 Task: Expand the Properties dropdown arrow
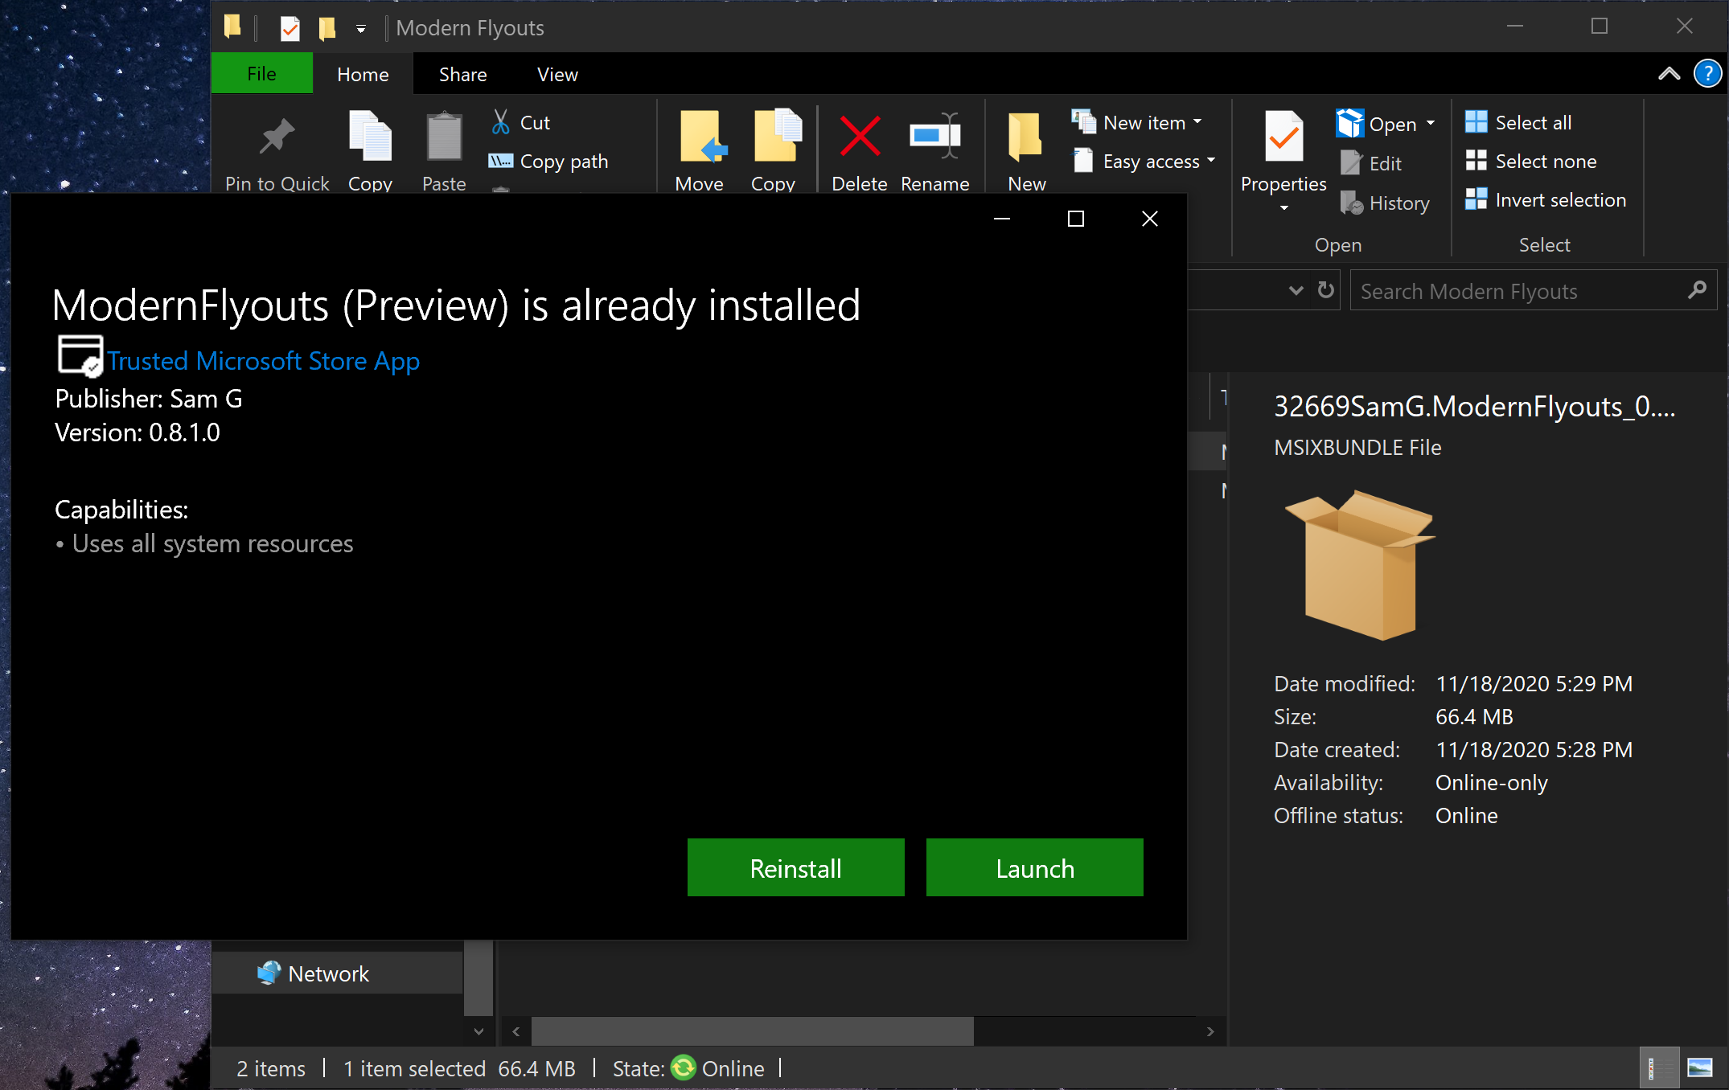tap(1283, 208)
